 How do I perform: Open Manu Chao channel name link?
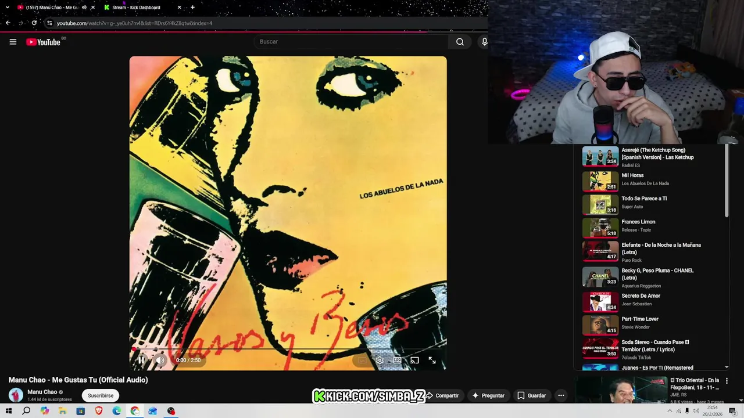coord(42,392)
